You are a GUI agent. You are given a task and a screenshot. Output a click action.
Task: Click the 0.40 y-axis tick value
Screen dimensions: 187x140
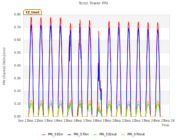click(18, 65)
